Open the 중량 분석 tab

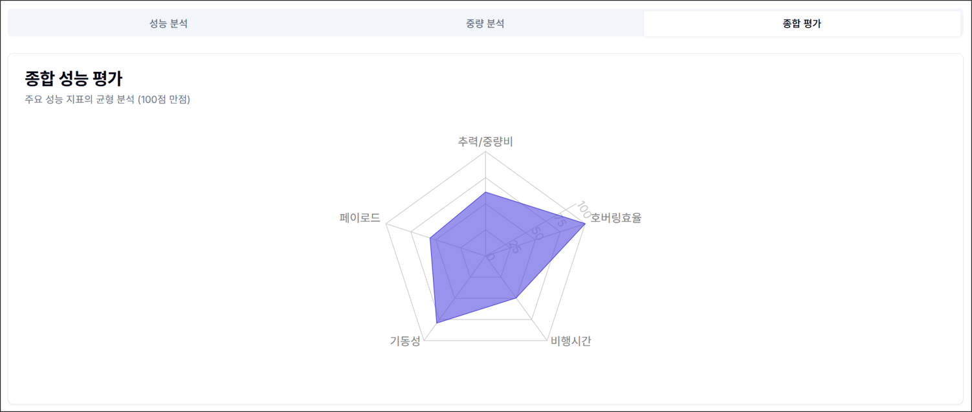pyautogui.click(x=485, y=24)
